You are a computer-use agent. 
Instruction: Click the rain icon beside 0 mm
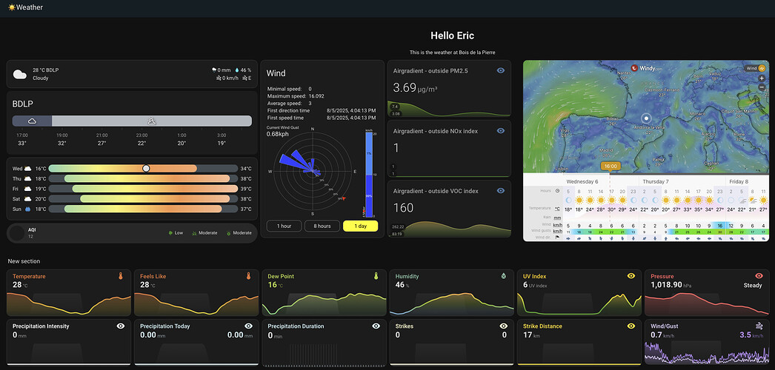(214, 70)
